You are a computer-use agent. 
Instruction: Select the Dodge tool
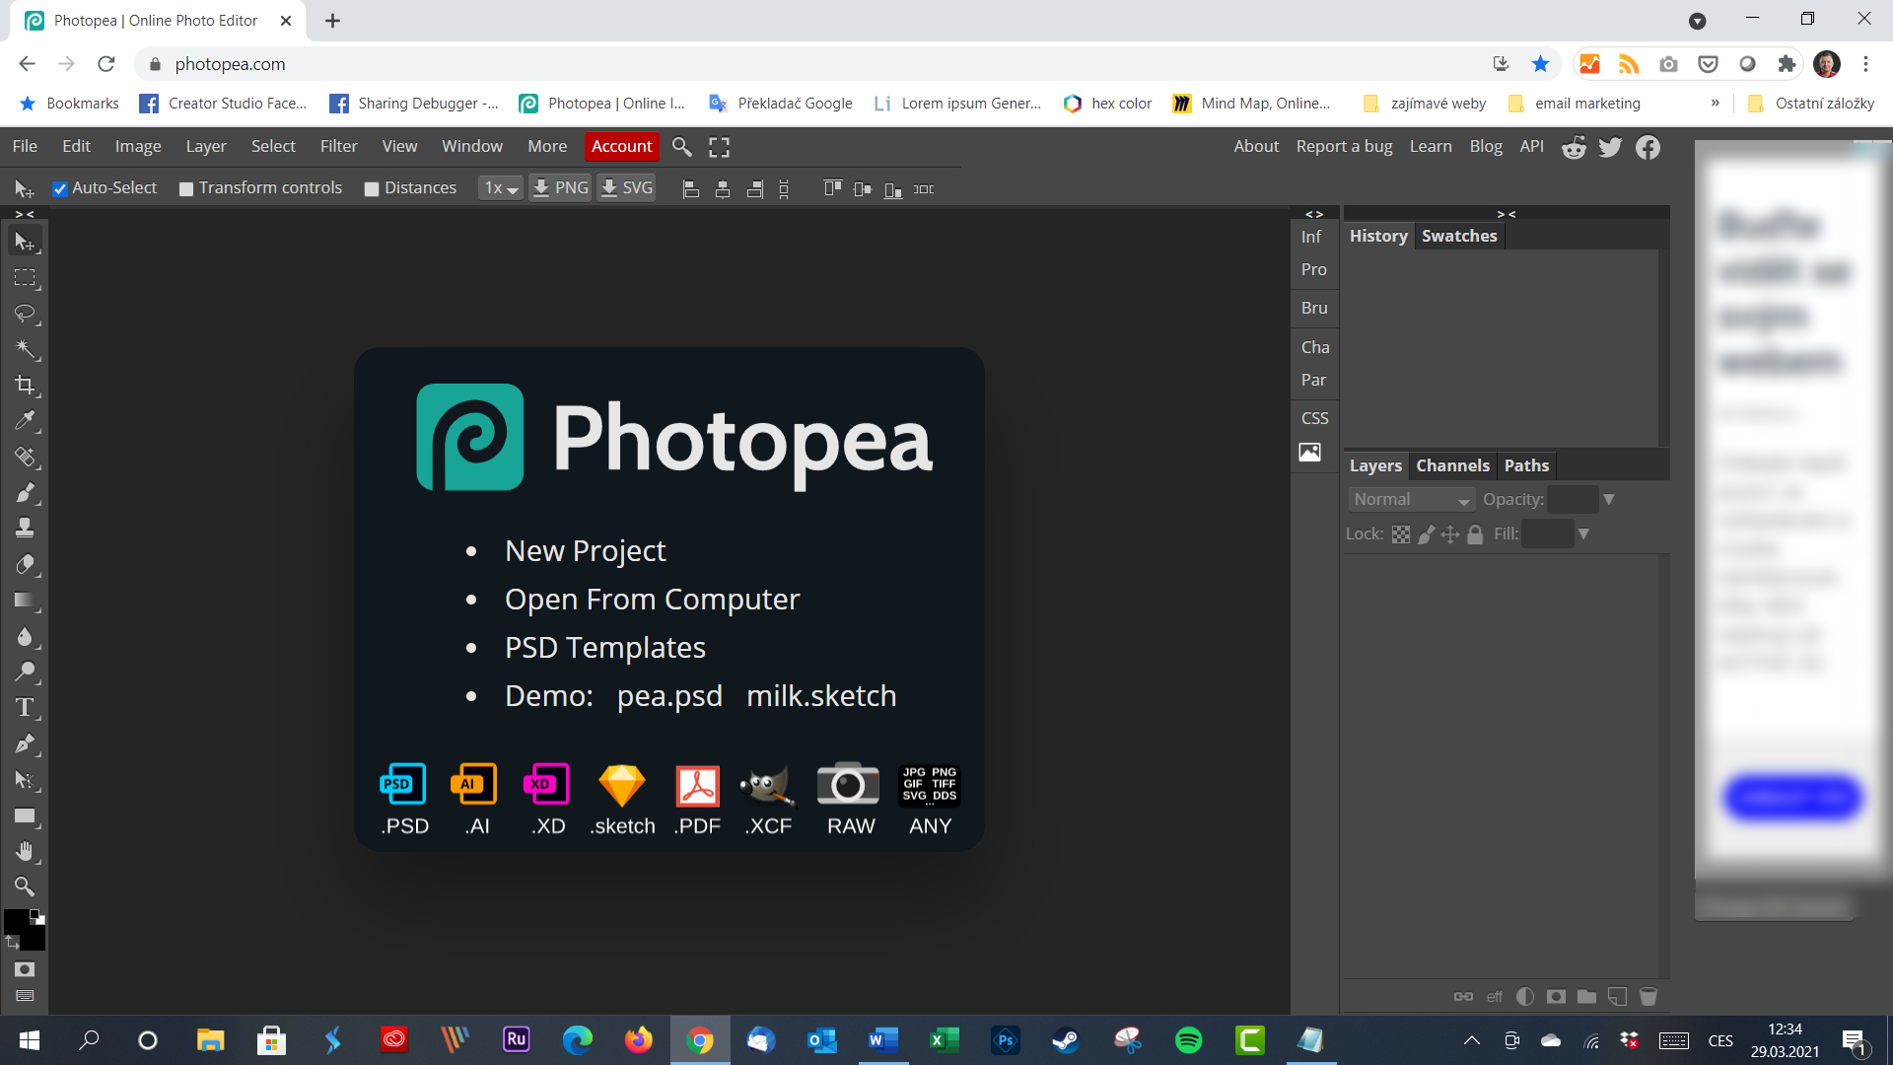pyautogui.click(x=25, y=673)
